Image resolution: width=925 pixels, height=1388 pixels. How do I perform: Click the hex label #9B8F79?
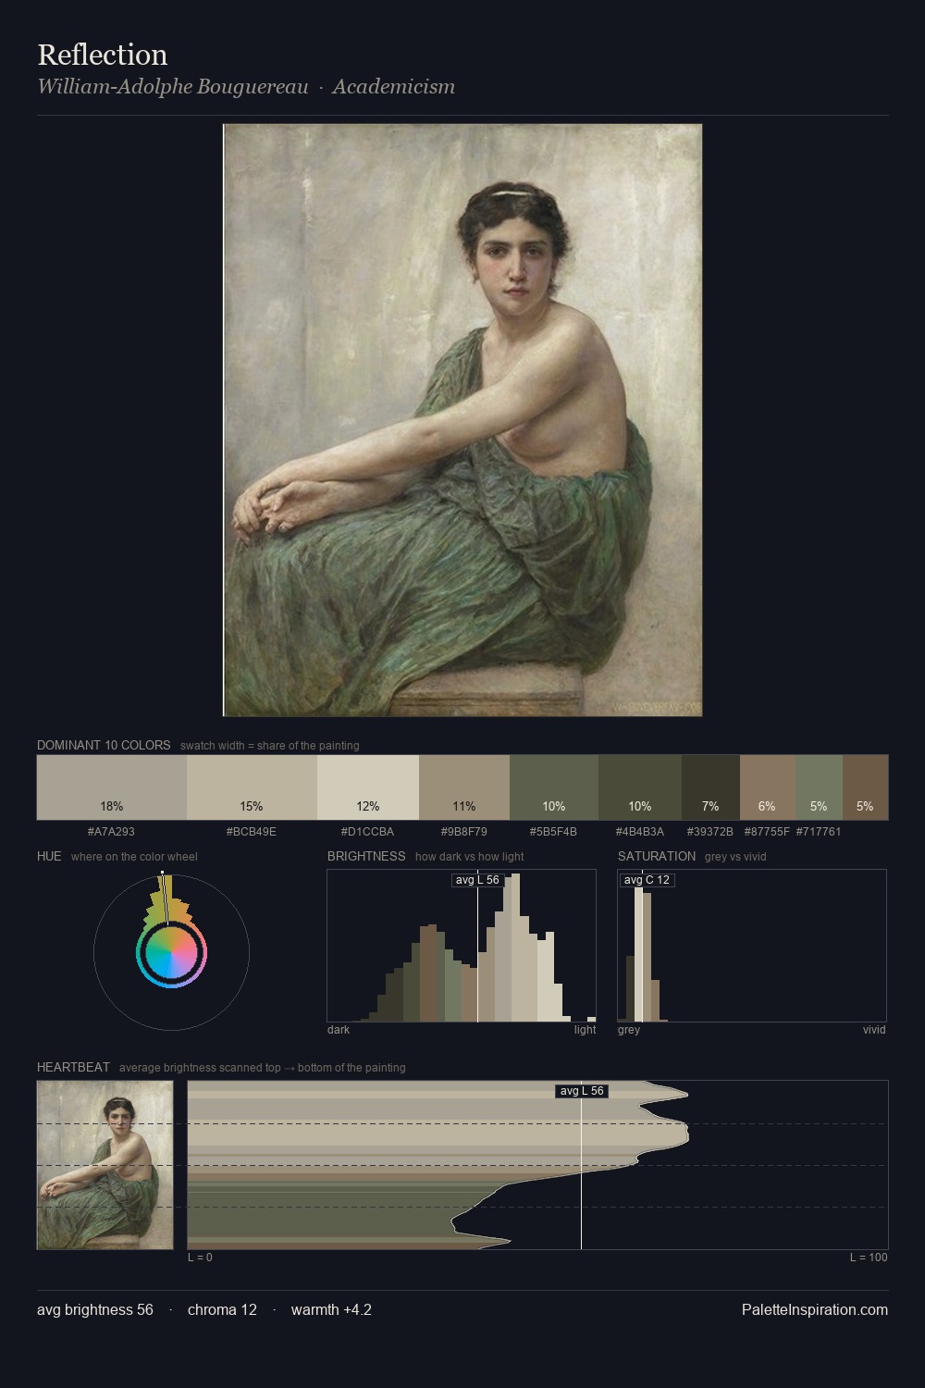[464, 832]
